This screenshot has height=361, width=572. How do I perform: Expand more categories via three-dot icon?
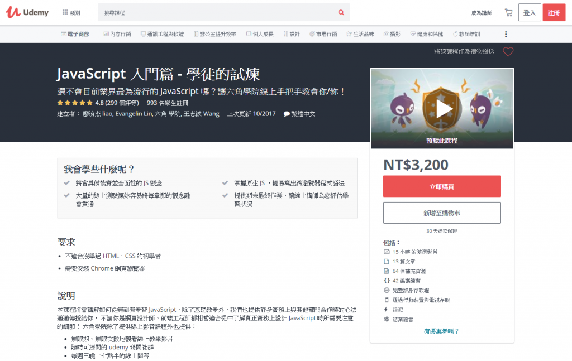pos(506,34)
